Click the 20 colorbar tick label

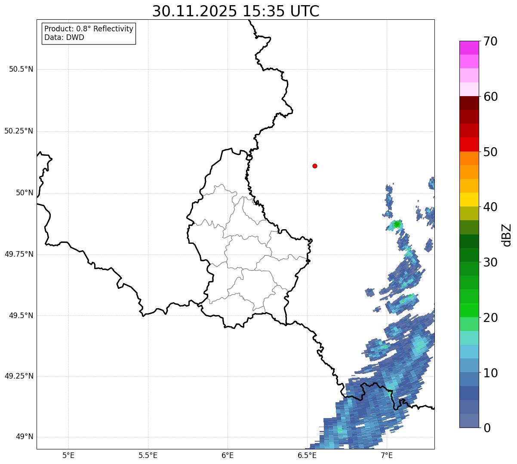point(490,318)
